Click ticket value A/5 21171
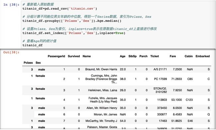The height and width of the screenshot is (130, 216). (x=160, y=69)
